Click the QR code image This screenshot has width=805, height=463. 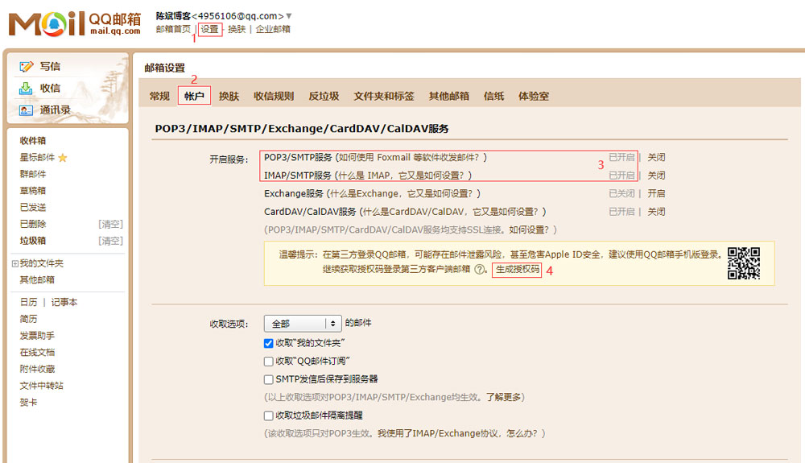[743, 263]
